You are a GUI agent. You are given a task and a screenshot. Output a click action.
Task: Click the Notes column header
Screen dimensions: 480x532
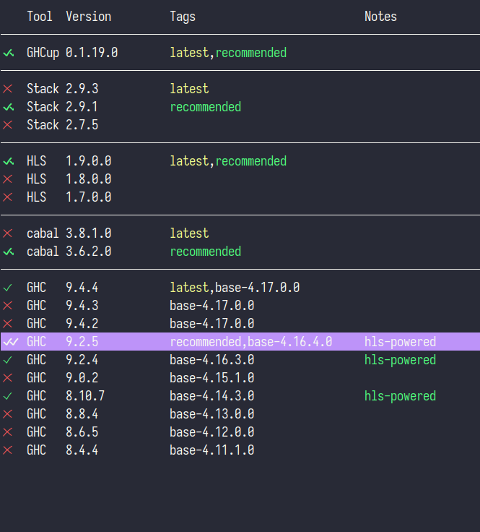click(380, 17)
